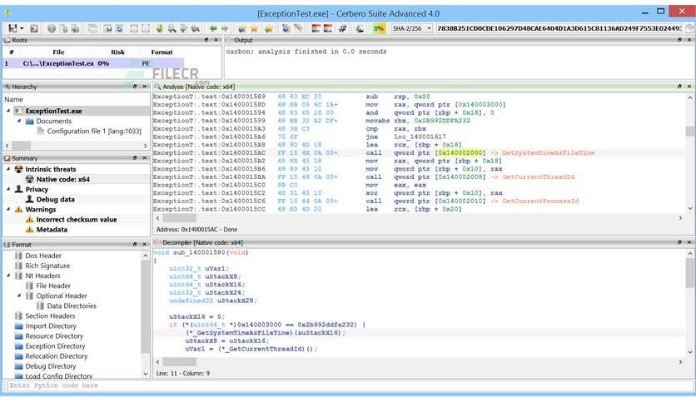Screen dimensions: 696x403
Task: Float the Summary panel
Action: [x=135, y=158]
